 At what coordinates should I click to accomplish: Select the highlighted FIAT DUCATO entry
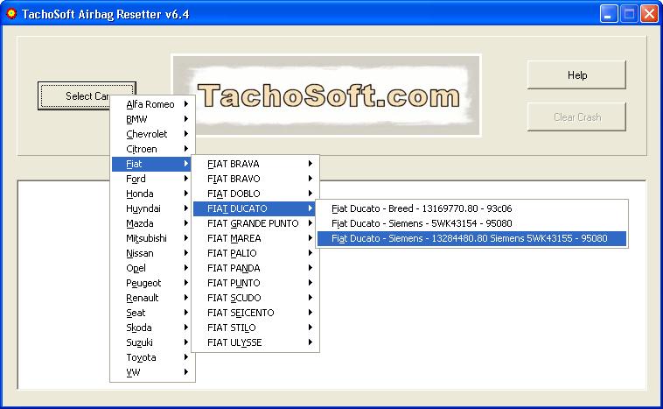click(255, 208)
